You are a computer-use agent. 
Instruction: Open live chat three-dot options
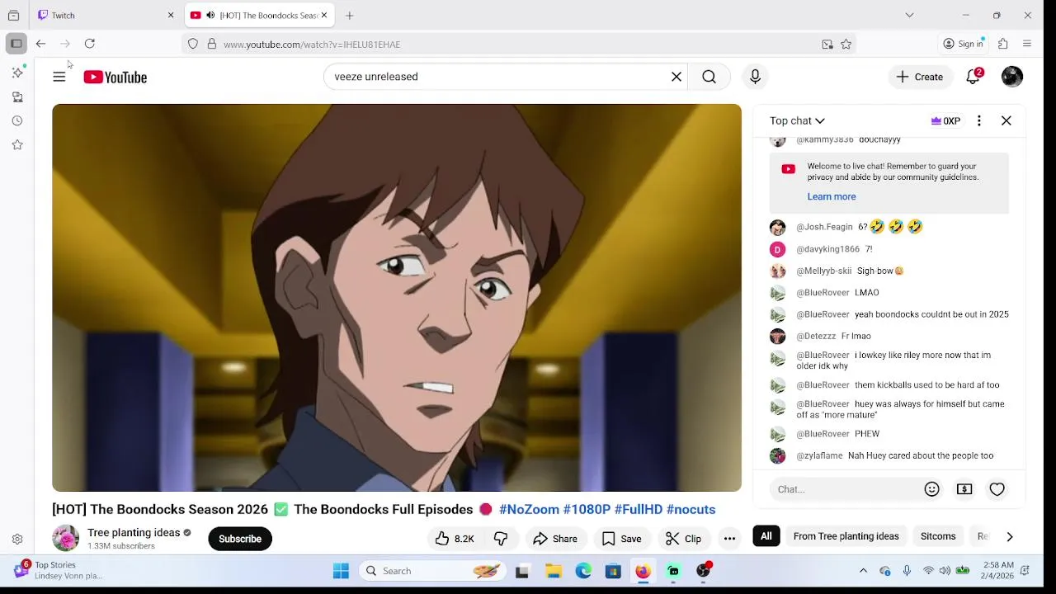[979, 120]
